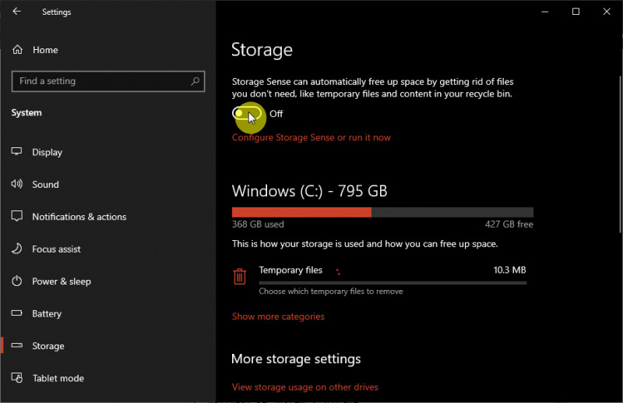The image size is (623, 403).
Task: Click the Sound speaker icon
Action: click(x=17, y=185)
